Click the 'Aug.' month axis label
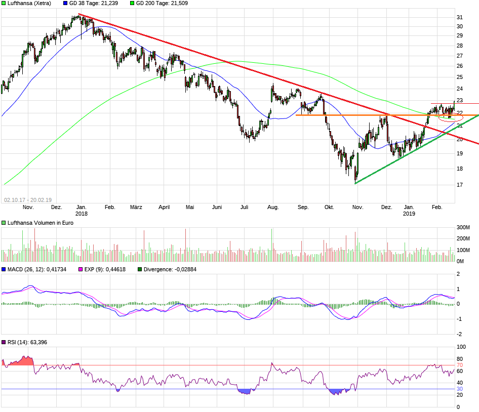The image size is (479, 412). pos(273,208)
